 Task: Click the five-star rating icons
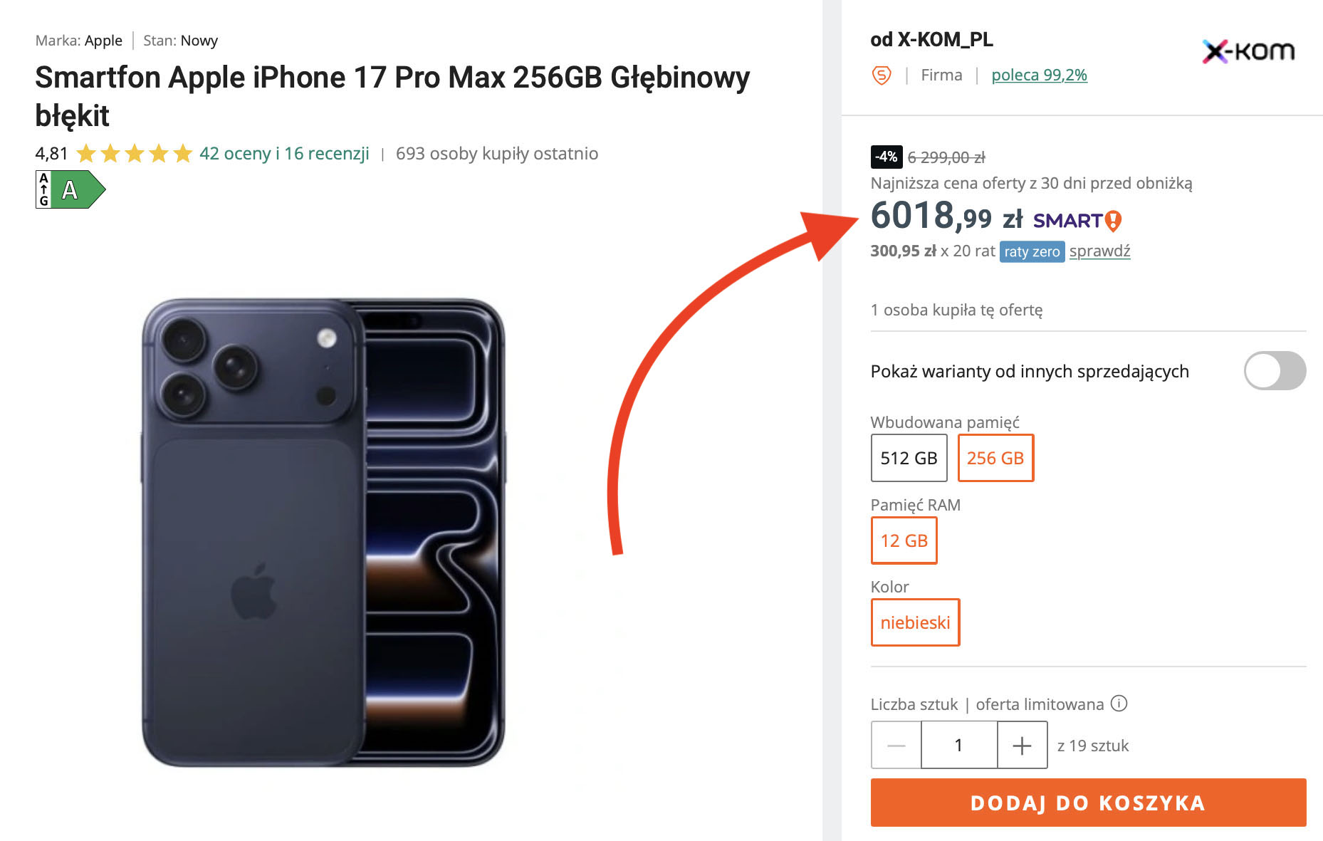click(x=134, y=153)
